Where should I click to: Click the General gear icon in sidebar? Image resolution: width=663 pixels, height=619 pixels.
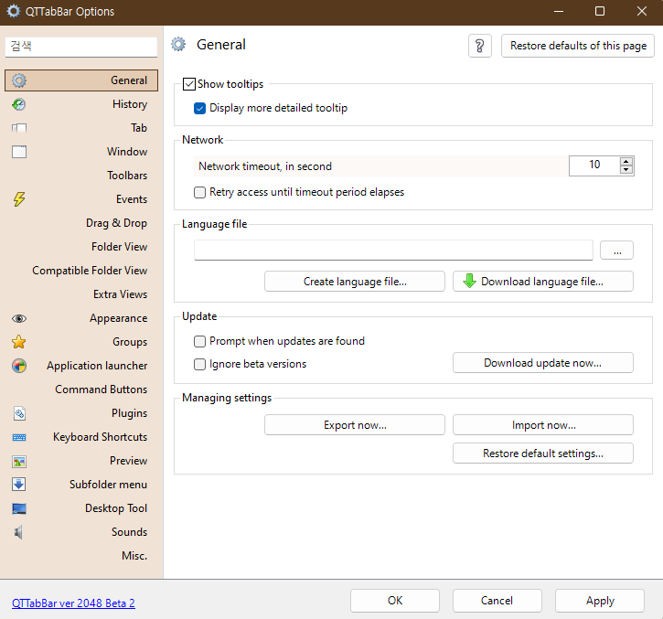[19, 80]
